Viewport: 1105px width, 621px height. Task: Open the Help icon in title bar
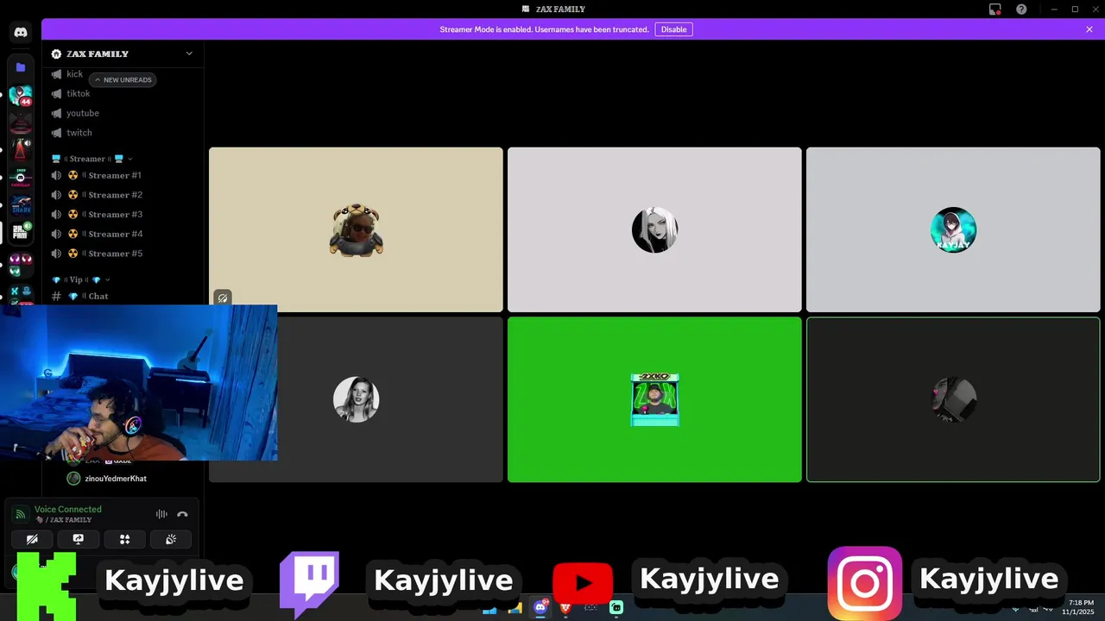pyautogui.click(x=1021, y=9)
